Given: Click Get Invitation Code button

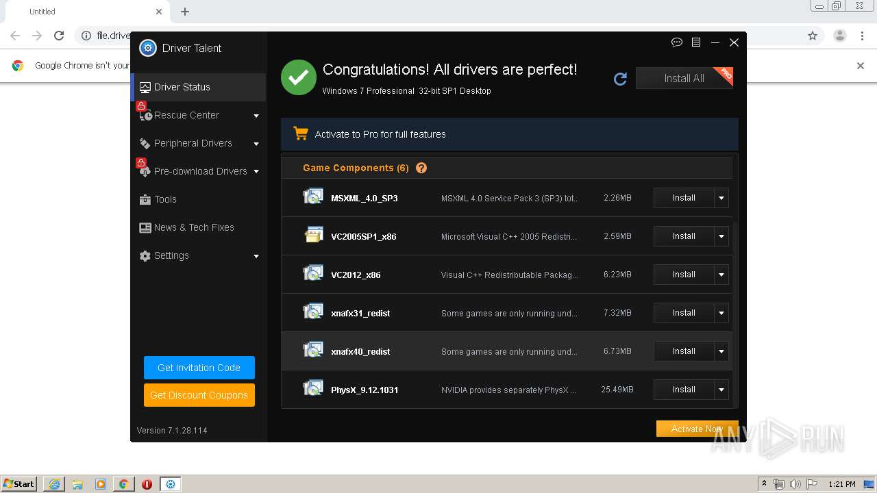Looking at the screenshot, I should point(199,368).
